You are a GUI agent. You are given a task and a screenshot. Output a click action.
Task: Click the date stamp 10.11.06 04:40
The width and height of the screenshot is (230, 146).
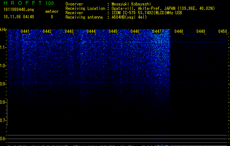coord(19,17)
